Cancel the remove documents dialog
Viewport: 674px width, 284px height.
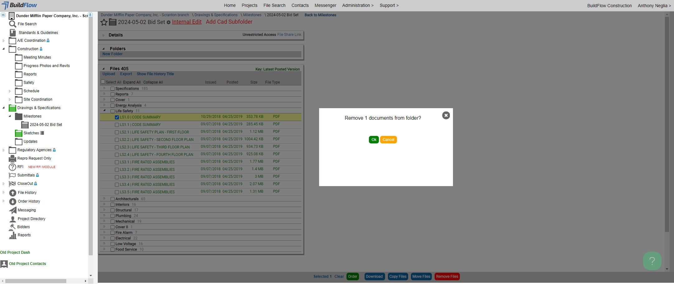tap(388, 140)
